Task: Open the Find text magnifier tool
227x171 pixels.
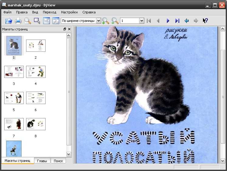Action: coord(28,21)
